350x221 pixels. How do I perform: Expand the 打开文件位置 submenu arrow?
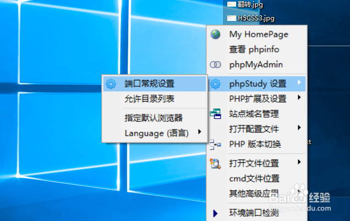click(299, 162)
